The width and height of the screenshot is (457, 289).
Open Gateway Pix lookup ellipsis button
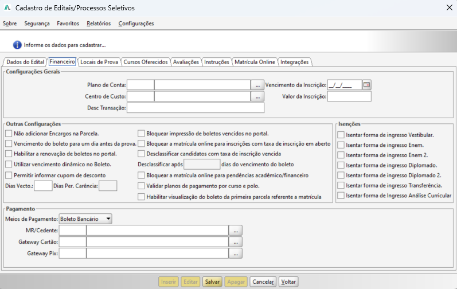pos(236,253)
